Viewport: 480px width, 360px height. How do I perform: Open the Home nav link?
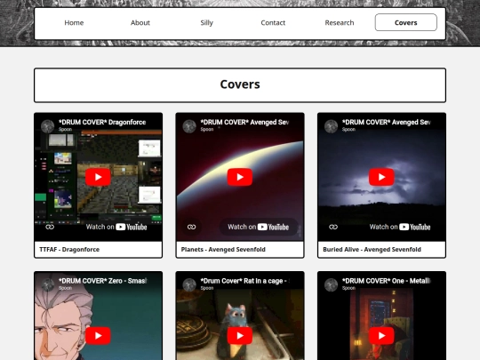pyautogui.click(x=74, y=22)
